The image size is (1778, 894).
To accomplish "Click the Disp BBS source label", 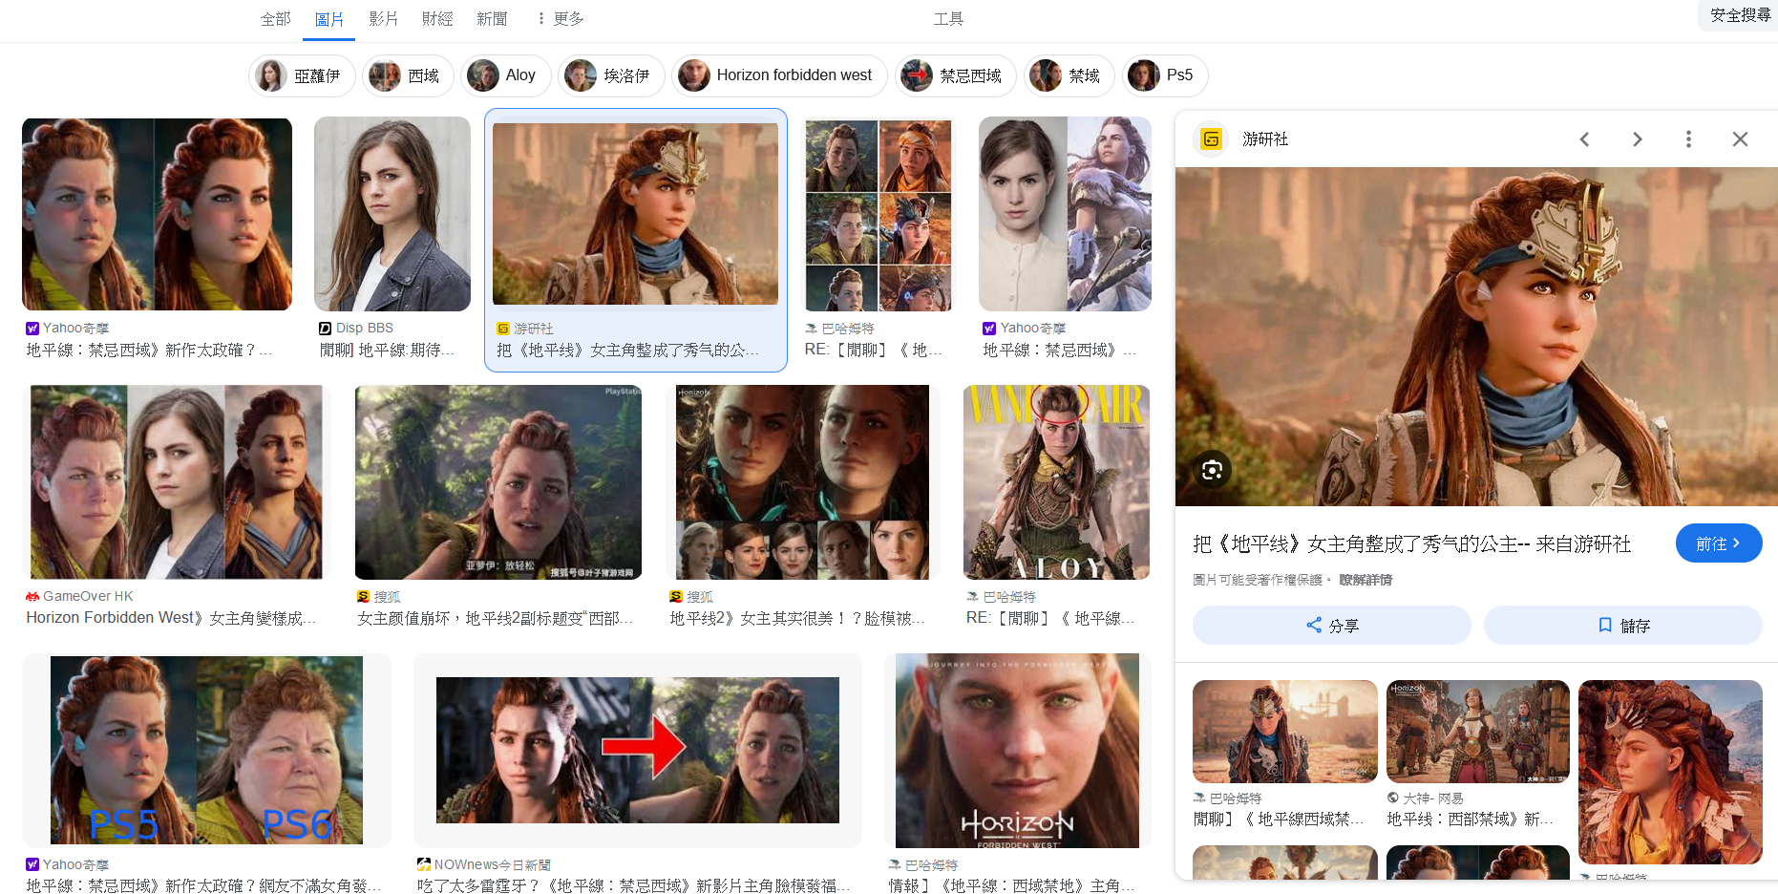I will point(364,328).
